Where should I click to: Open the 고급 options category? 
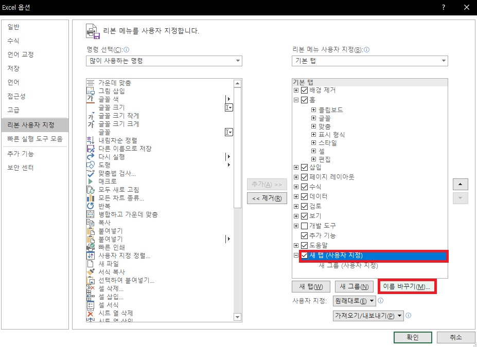point(35,110)
